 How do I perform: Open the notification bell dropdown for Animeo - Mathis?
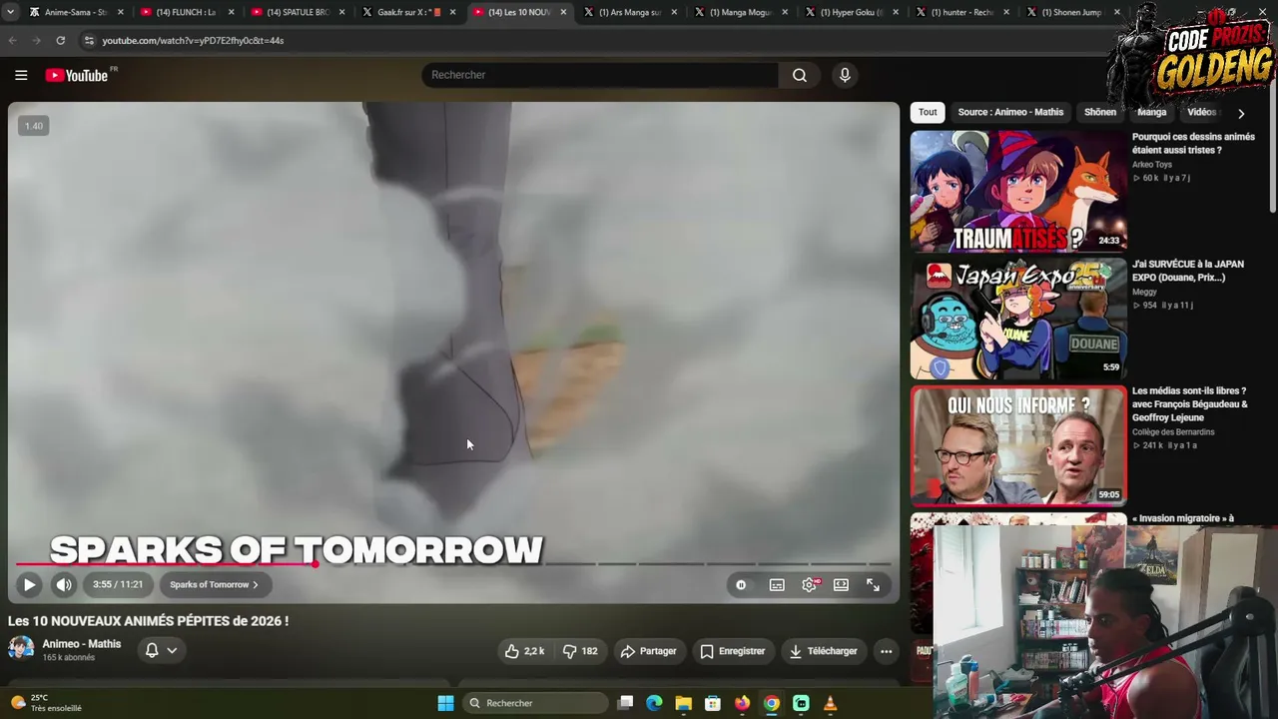161,650
